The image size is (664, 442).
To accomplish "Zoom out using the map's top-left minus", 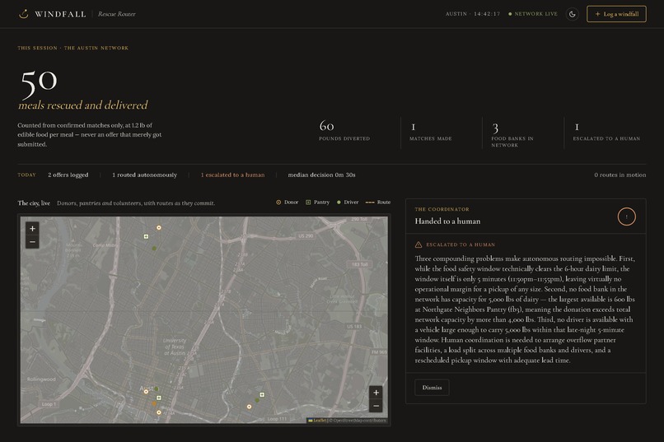I will [32, 242].
